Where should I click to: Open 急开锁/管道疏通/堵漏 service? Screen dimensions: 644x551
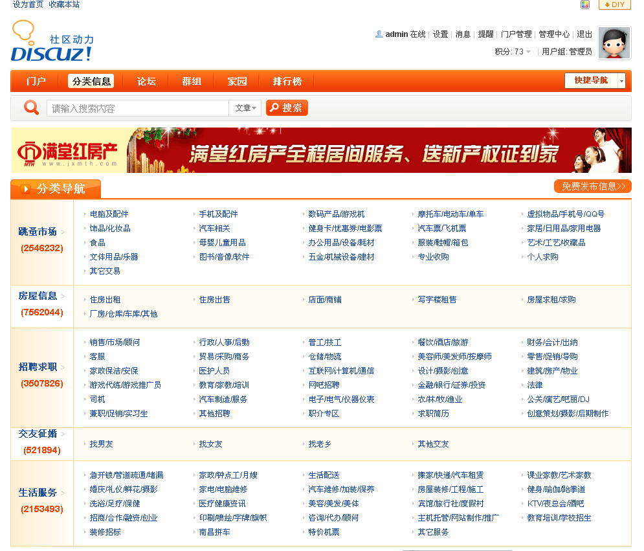[126, 475]
